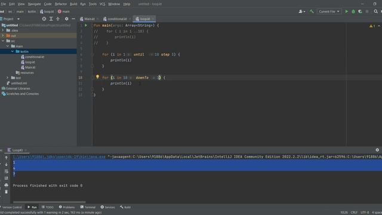Open the VCS menu

102,4
